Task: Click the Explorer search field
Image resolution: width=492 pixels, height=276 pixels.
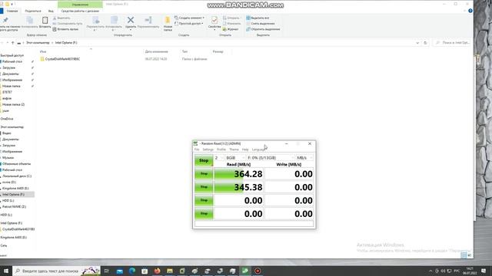Action: coord(452,43)
